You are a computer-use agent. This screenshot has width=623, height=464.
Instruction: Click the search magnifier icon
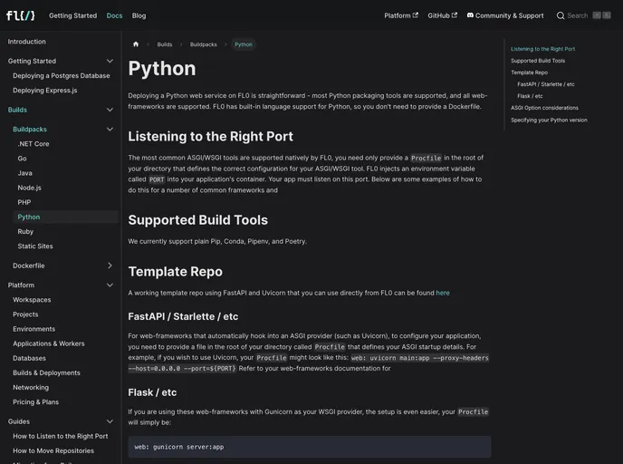pyautogui.click(x=561, y=15)
